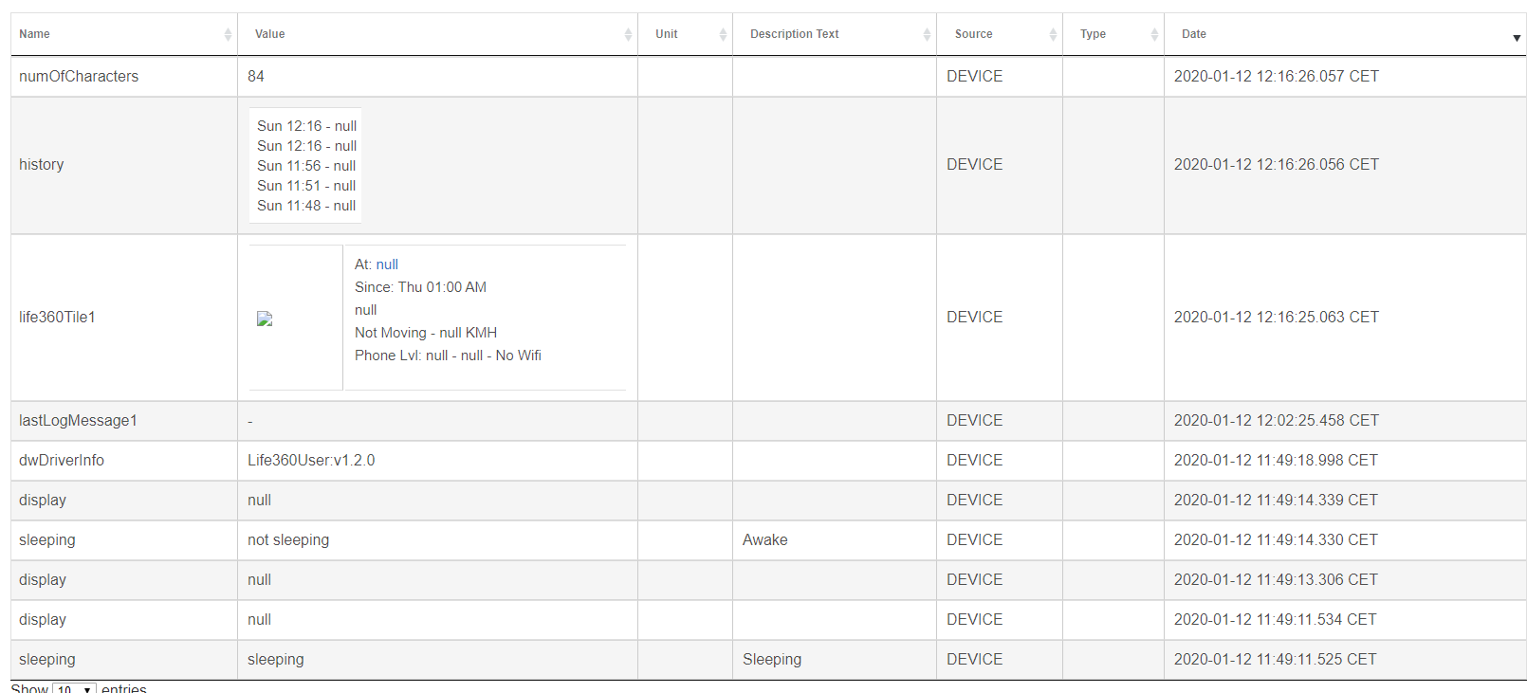
Task: Open the Show entries count dropdown
Action: 74,689
